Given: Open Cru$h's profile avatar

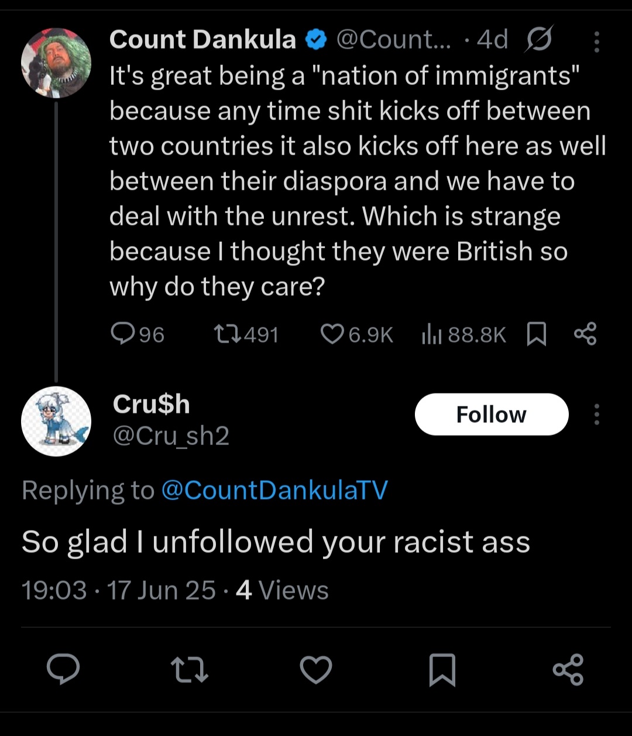Looking at the screenshot, I should pyautogui.click(x=56, y=421).
